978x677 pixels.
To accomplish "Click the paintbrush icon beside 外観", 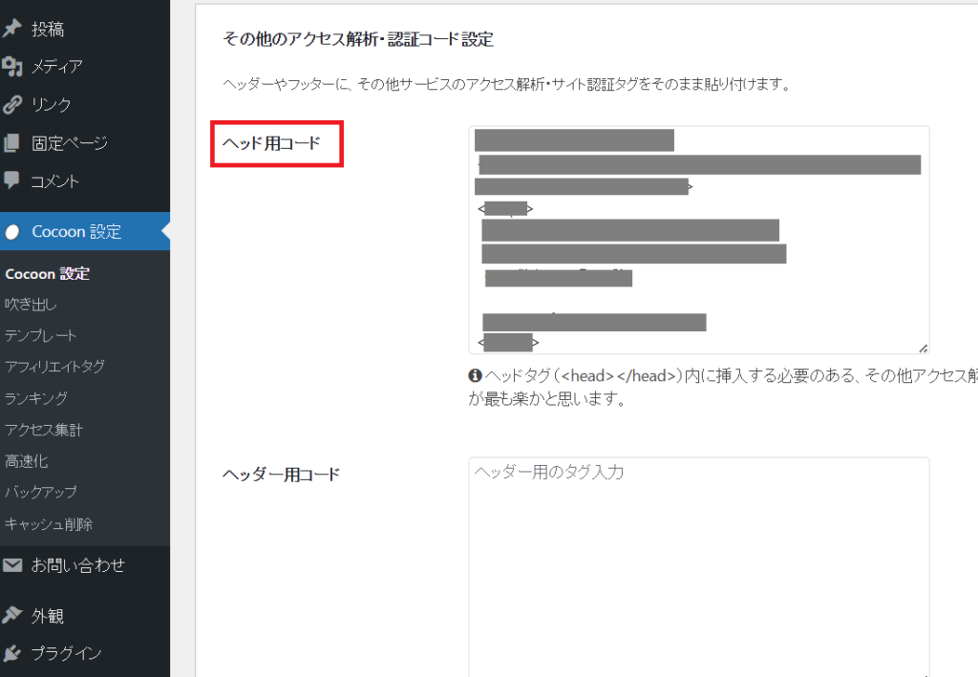I will 11,616.
